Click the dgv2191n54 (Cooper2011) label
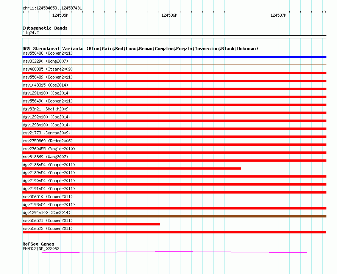This screenshot has width=337, height=274. 49,189
